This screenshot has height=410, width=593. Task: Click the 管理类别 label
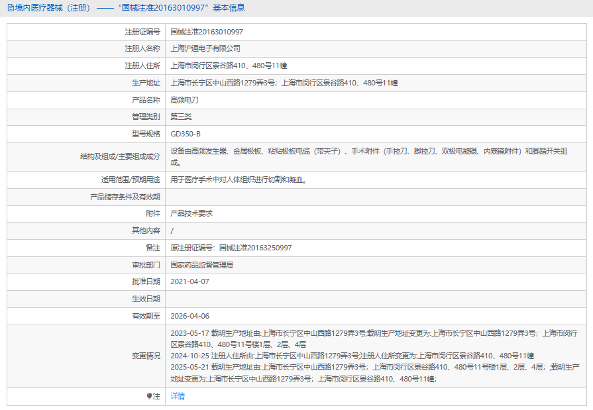click(x=146, y=117)
